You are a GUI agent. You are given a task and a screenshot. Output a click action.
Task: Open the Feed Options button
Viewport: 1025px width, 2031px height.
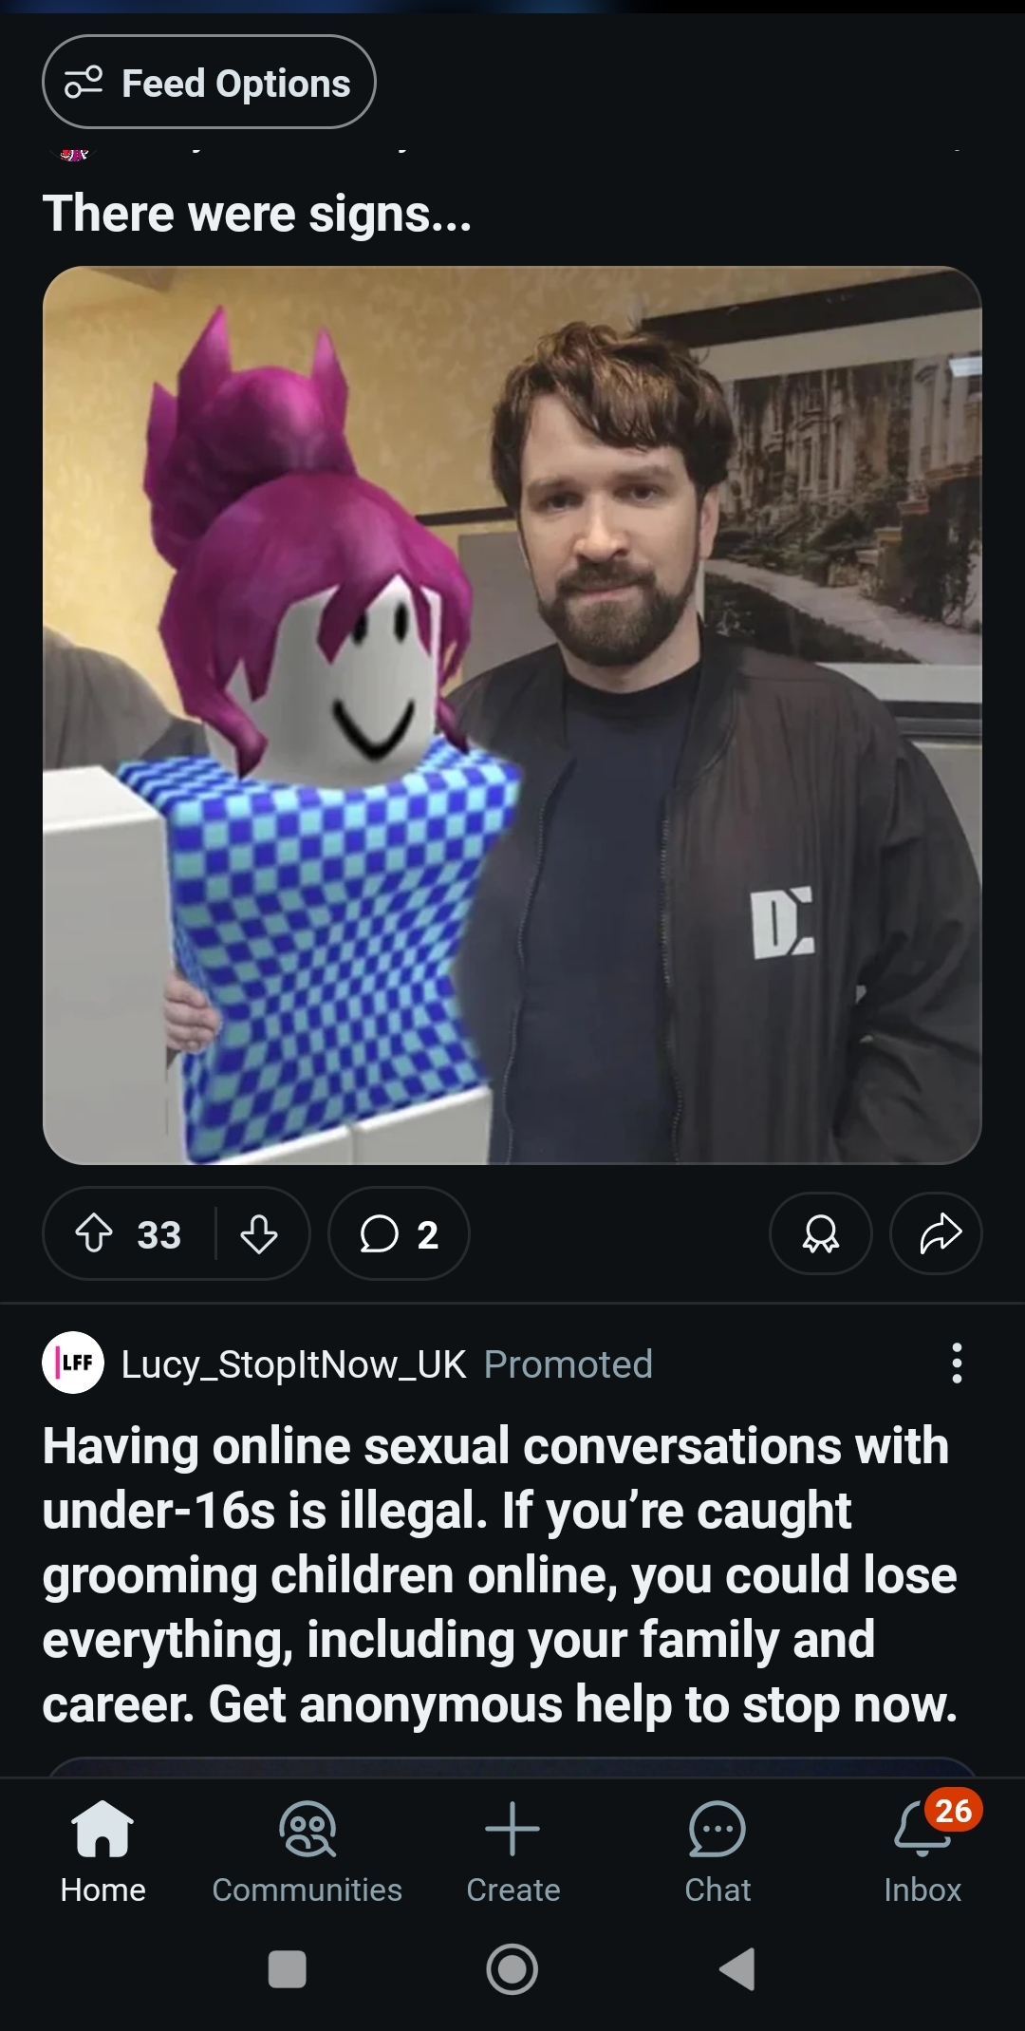point(209,83)
